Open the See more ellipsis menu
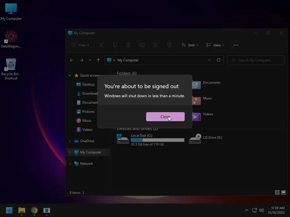Image resolution: width=290 pixels, height=217 pixels. (236, 45)
